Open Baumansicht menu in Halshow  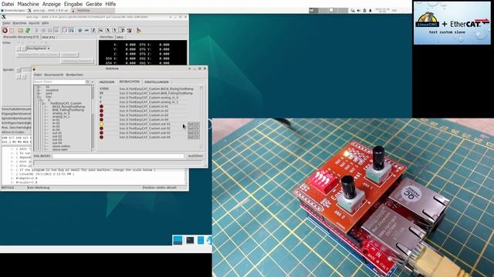pos(54,75)
